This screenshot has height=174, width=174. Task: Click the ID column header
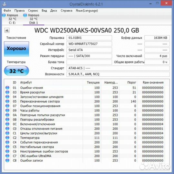tap(15, 82)
